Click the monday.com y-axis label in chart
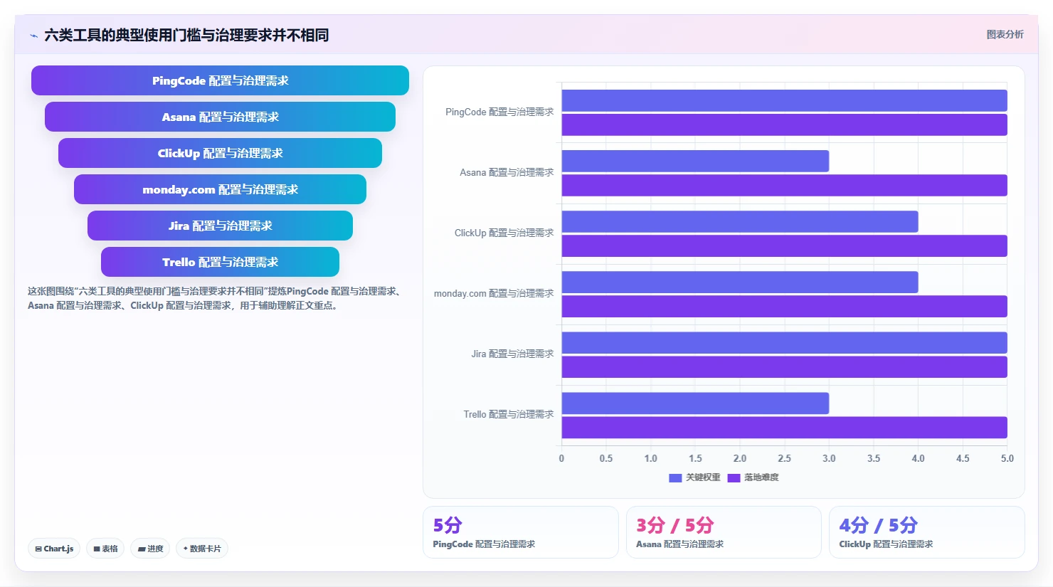The height and width of the screenshot is (587, 1053). [x=494, y=293]
